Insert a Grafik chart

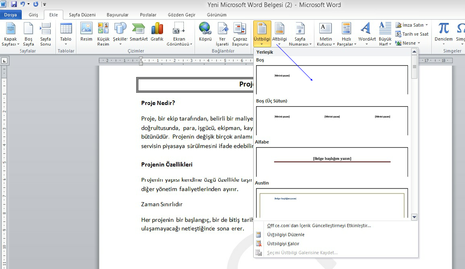point(157,32)
